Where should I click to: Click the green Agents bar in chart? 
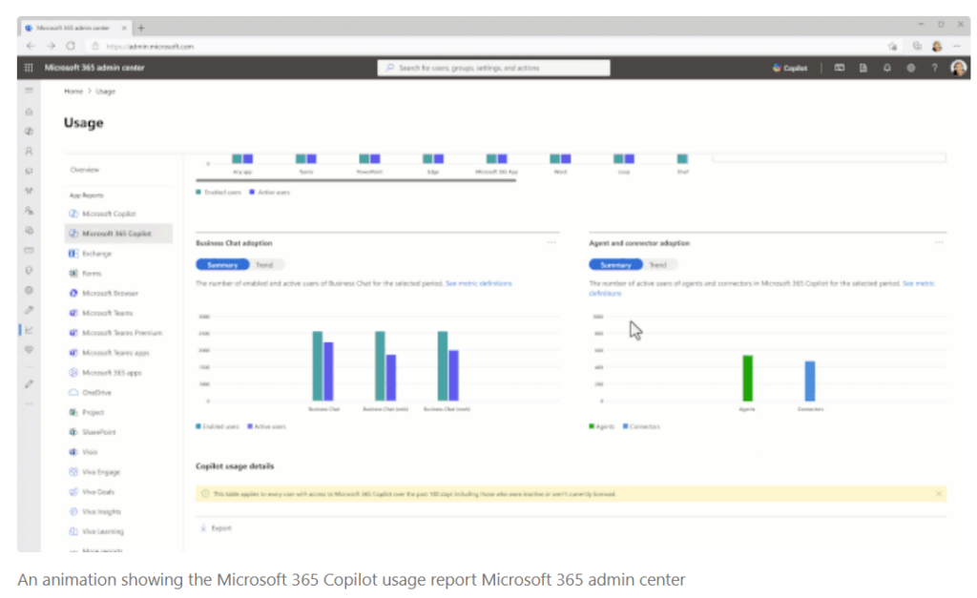[748, 378]
